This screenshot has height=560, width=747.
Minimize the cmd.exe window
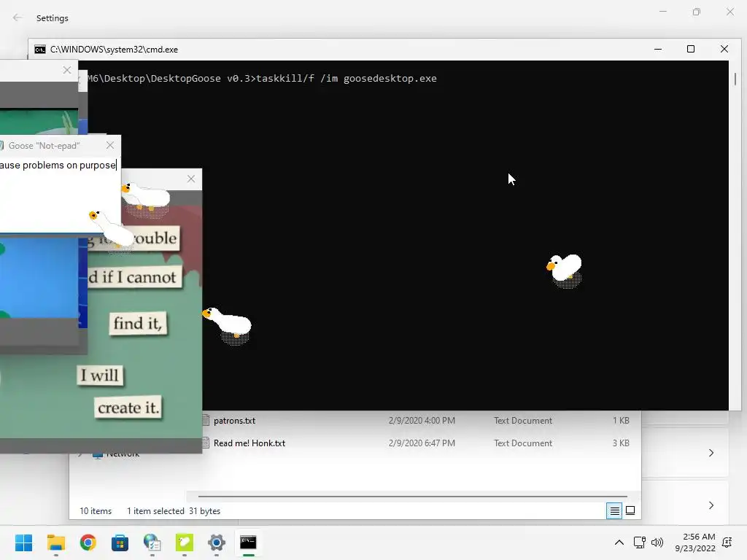pos(658,49)
